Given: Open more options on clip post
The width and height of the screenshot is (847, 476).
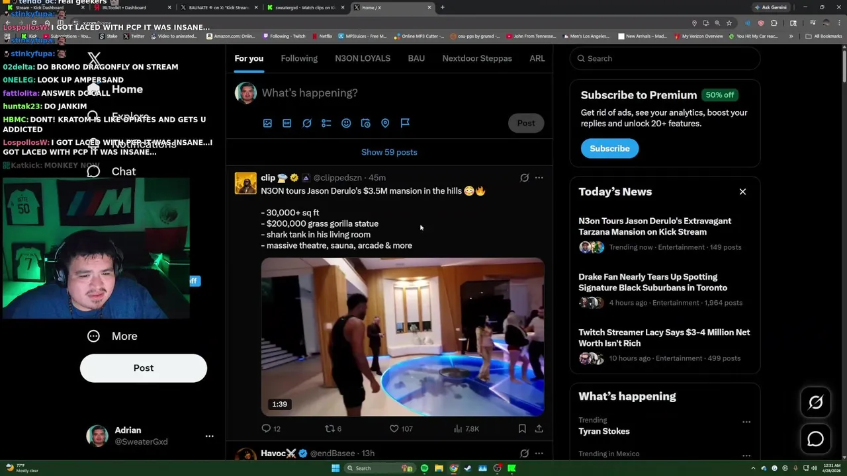Looking at the screenshot, I should (539, 178).
